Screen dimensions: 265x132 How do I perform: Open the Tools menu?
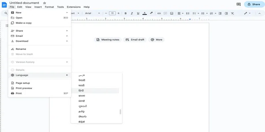click(x=60, y=7)
